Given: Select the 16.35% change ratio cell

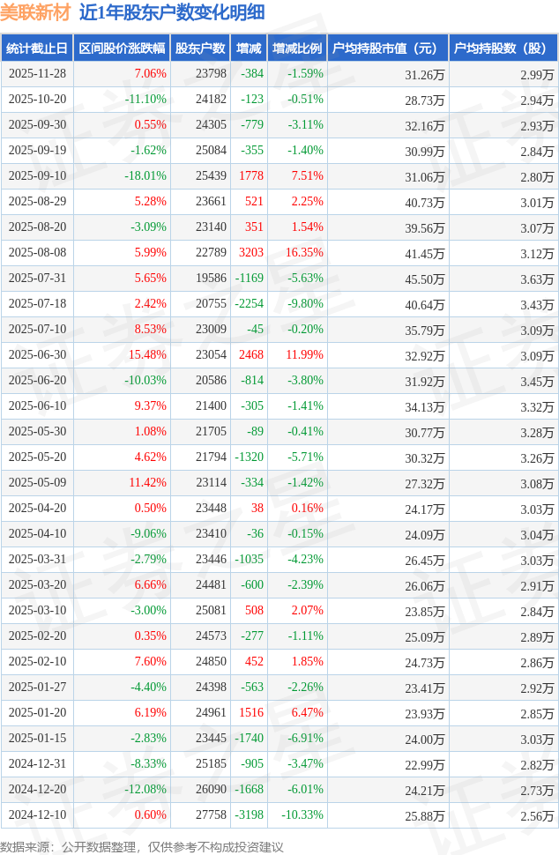Looking at the screenshot, I should tap(304, 253).
